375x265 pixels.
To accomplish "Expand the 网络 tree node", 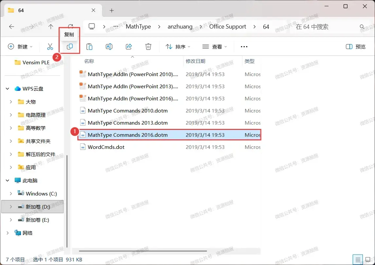I will click(x=8, y=233).
